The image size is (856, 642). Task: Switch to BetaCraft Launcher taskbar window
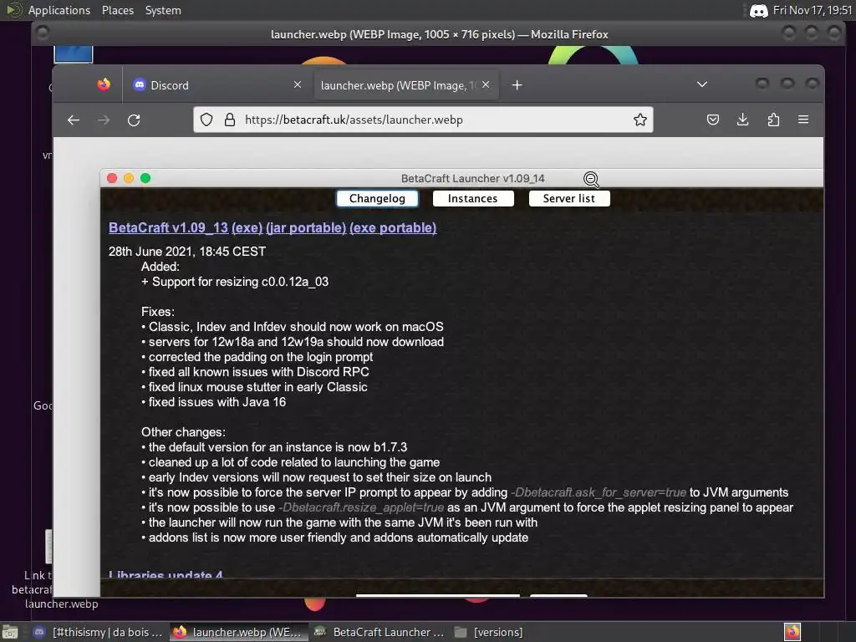(x=380, y=632)
